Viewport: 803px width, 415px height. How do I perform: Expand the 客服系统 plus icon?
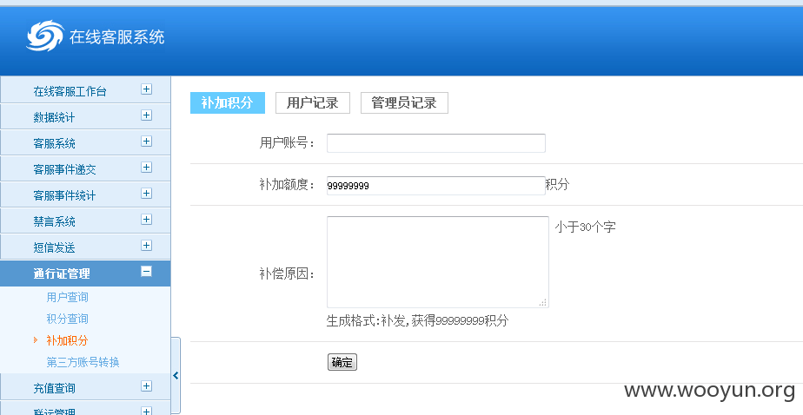point(147,142)
